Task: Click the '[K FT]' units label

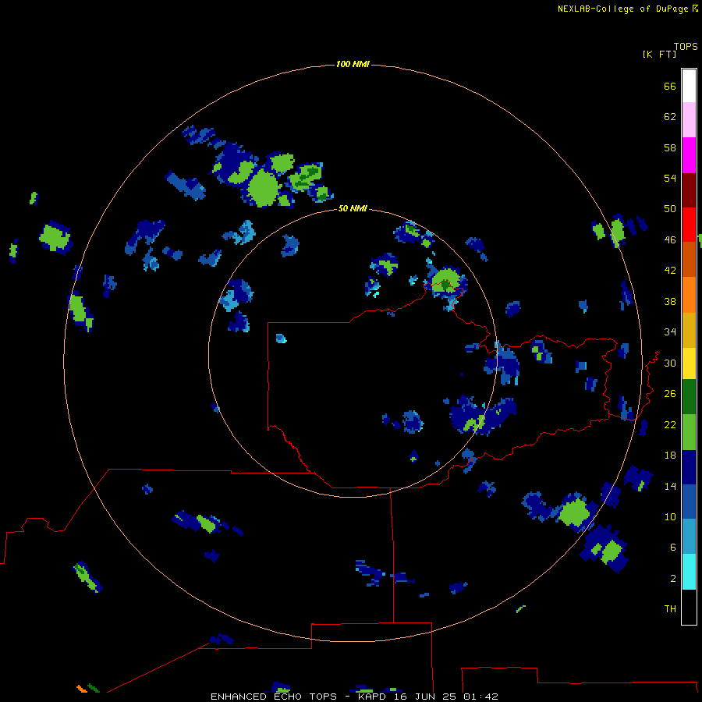Action: 659,55
